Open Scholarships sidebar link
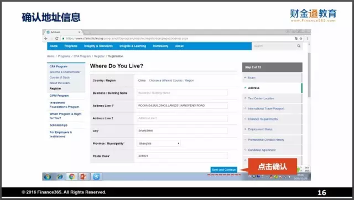Screen dimensions: 354x200 coord(59,125)
